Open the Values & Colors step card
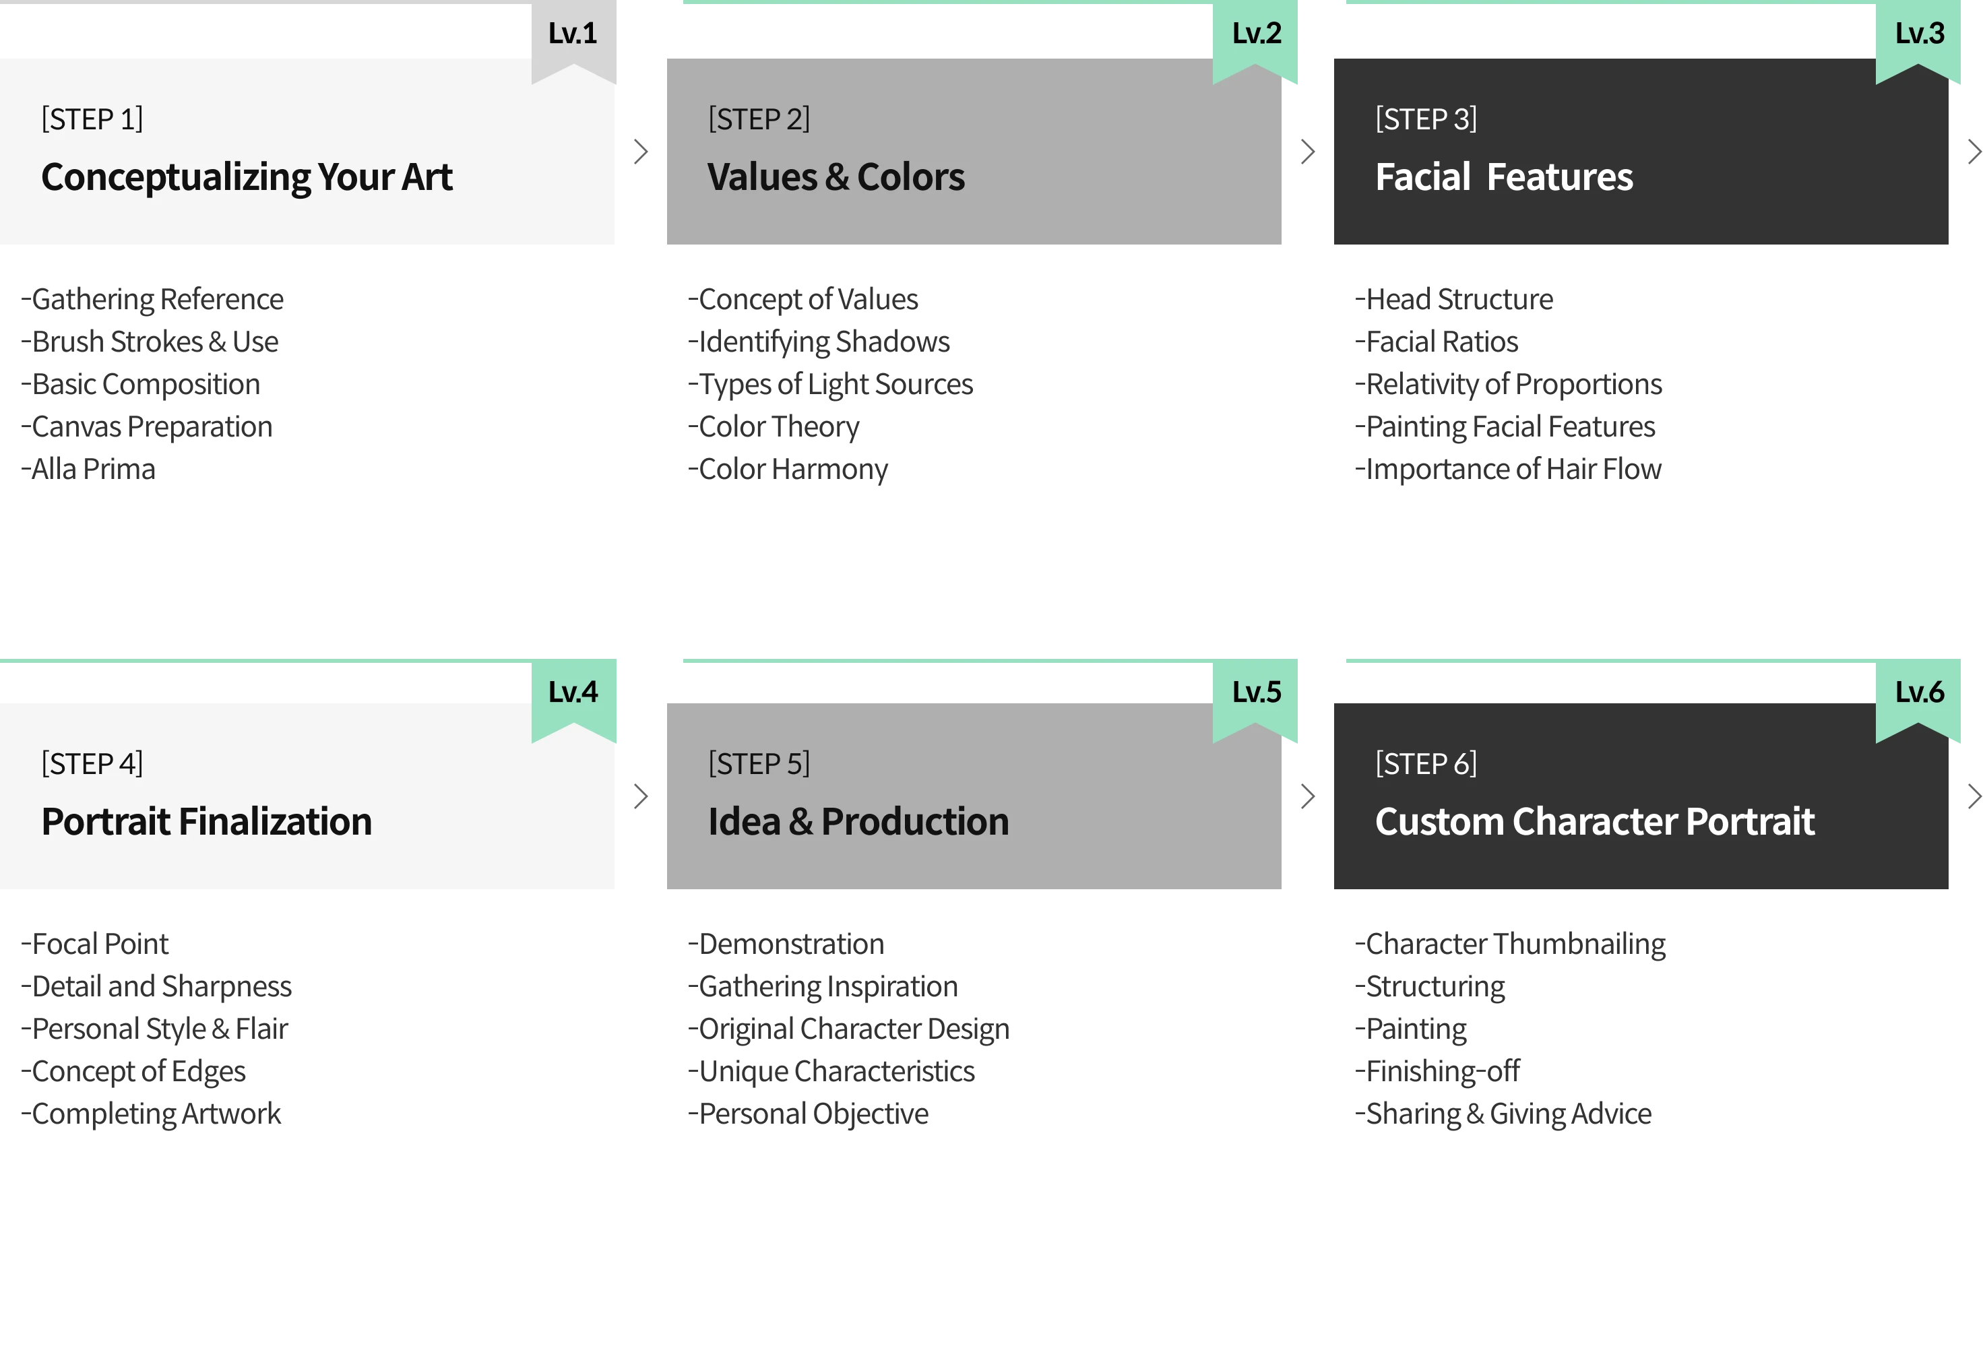The width and height of the screenshot is (1983, 1348). point(974,152)
